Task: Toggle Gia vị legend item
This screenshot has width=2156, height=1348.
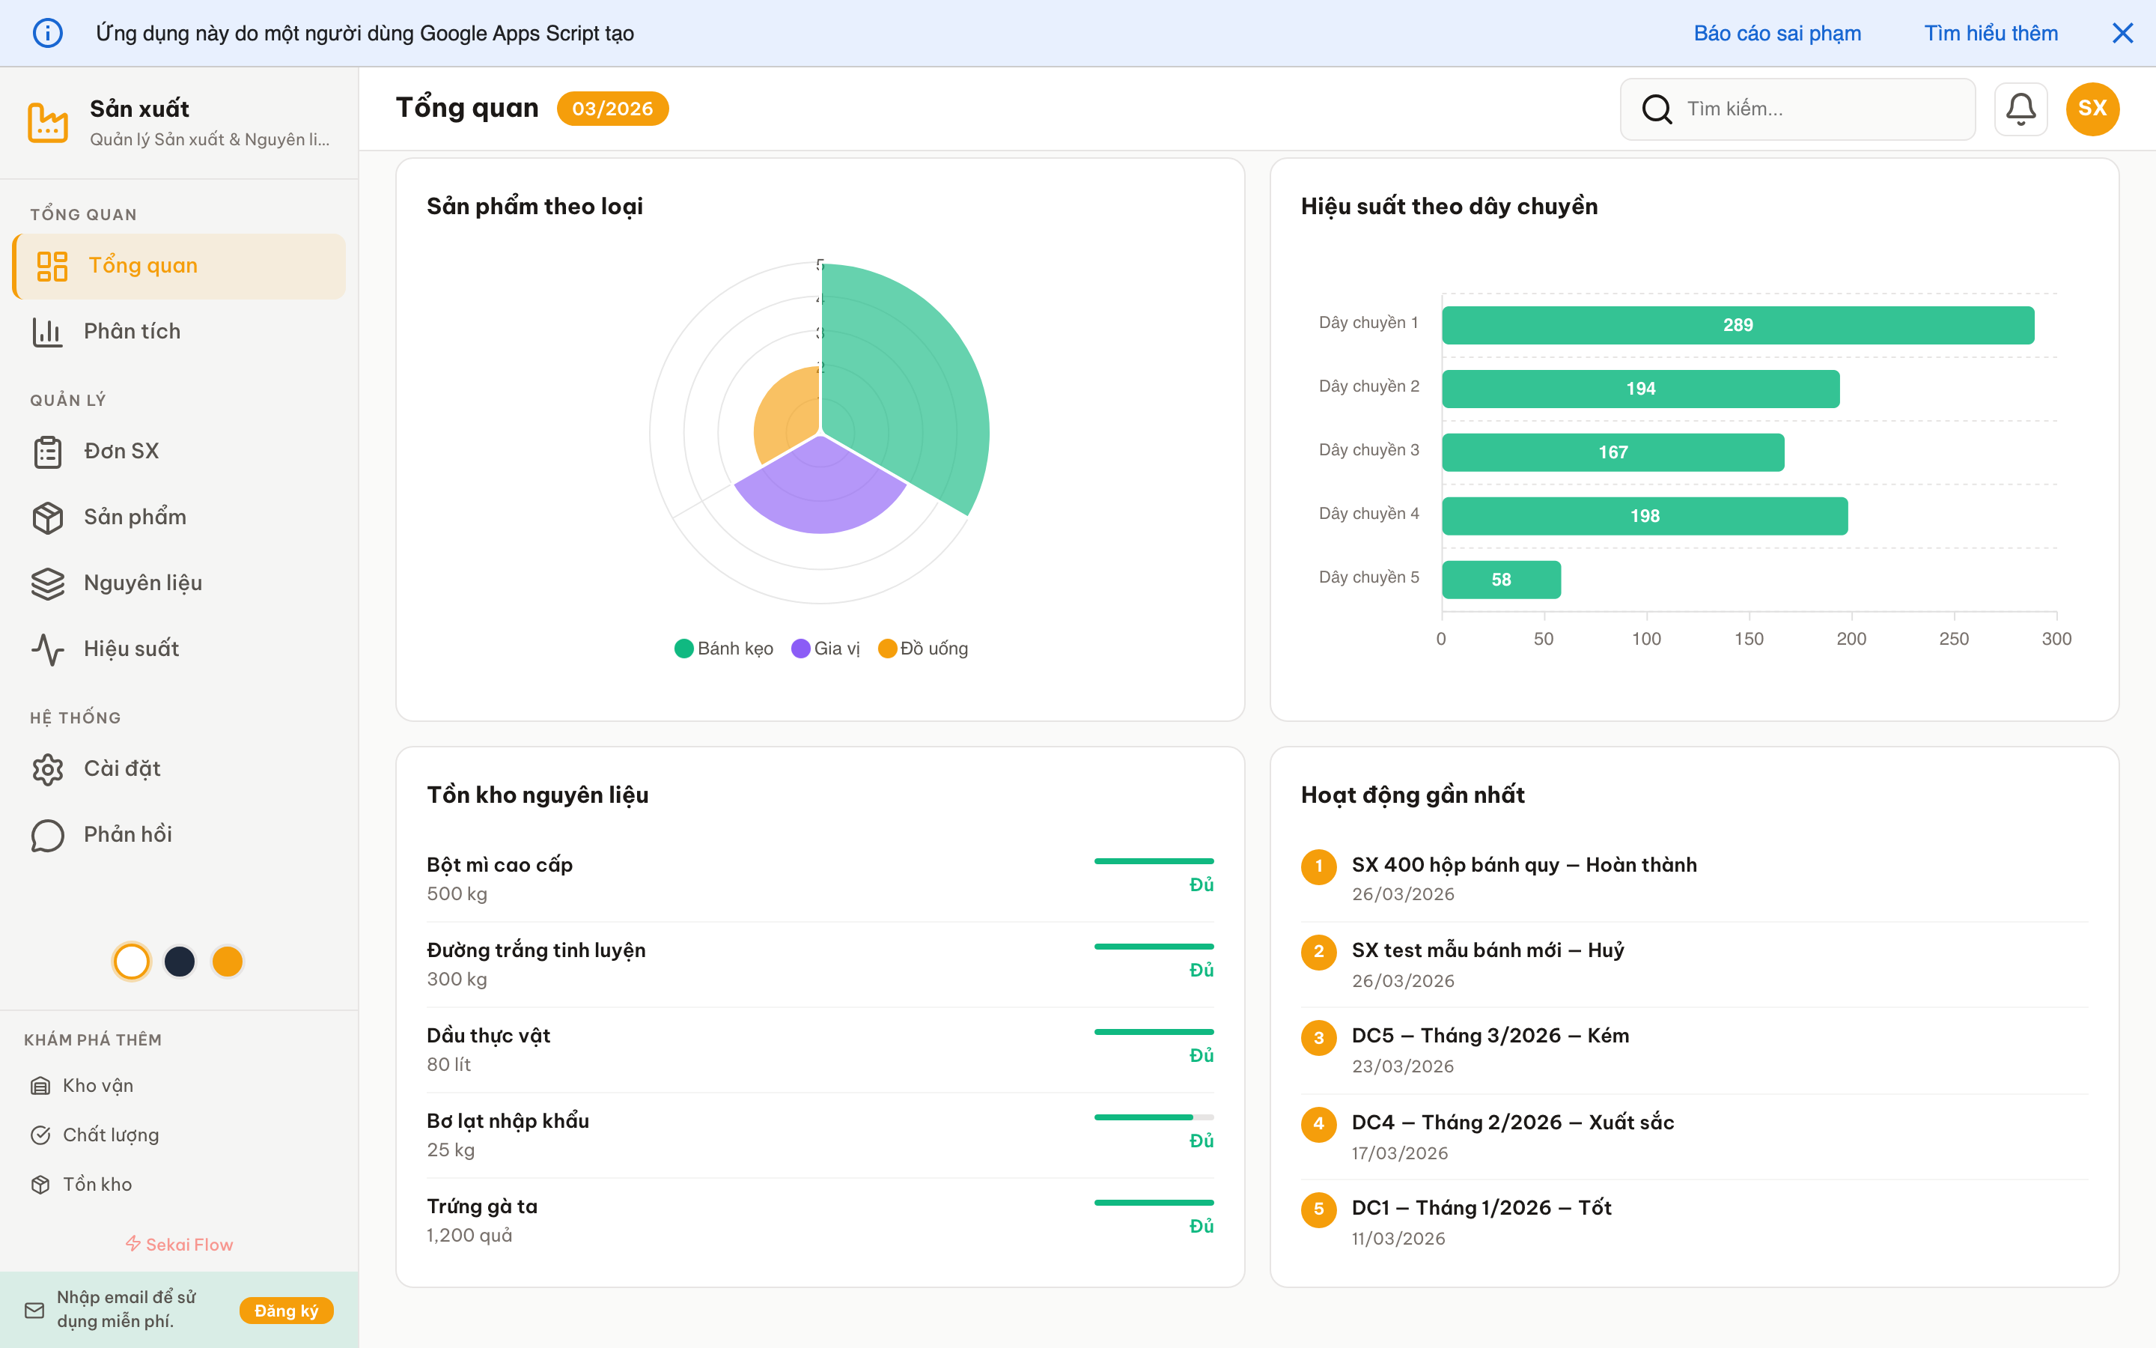Action: click(826, 648)
